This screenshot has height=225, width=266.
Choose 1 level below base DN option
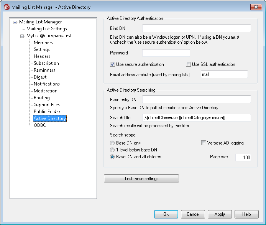(x=112, y=150)
